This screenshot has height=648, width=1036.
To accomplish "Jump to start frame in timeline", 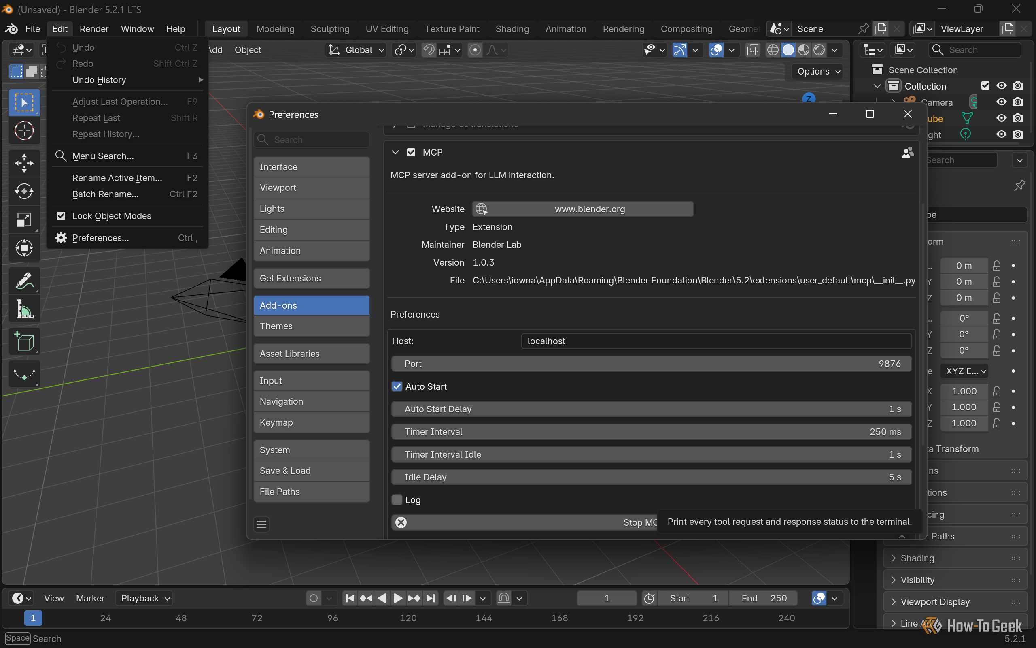I will (350, 598).
